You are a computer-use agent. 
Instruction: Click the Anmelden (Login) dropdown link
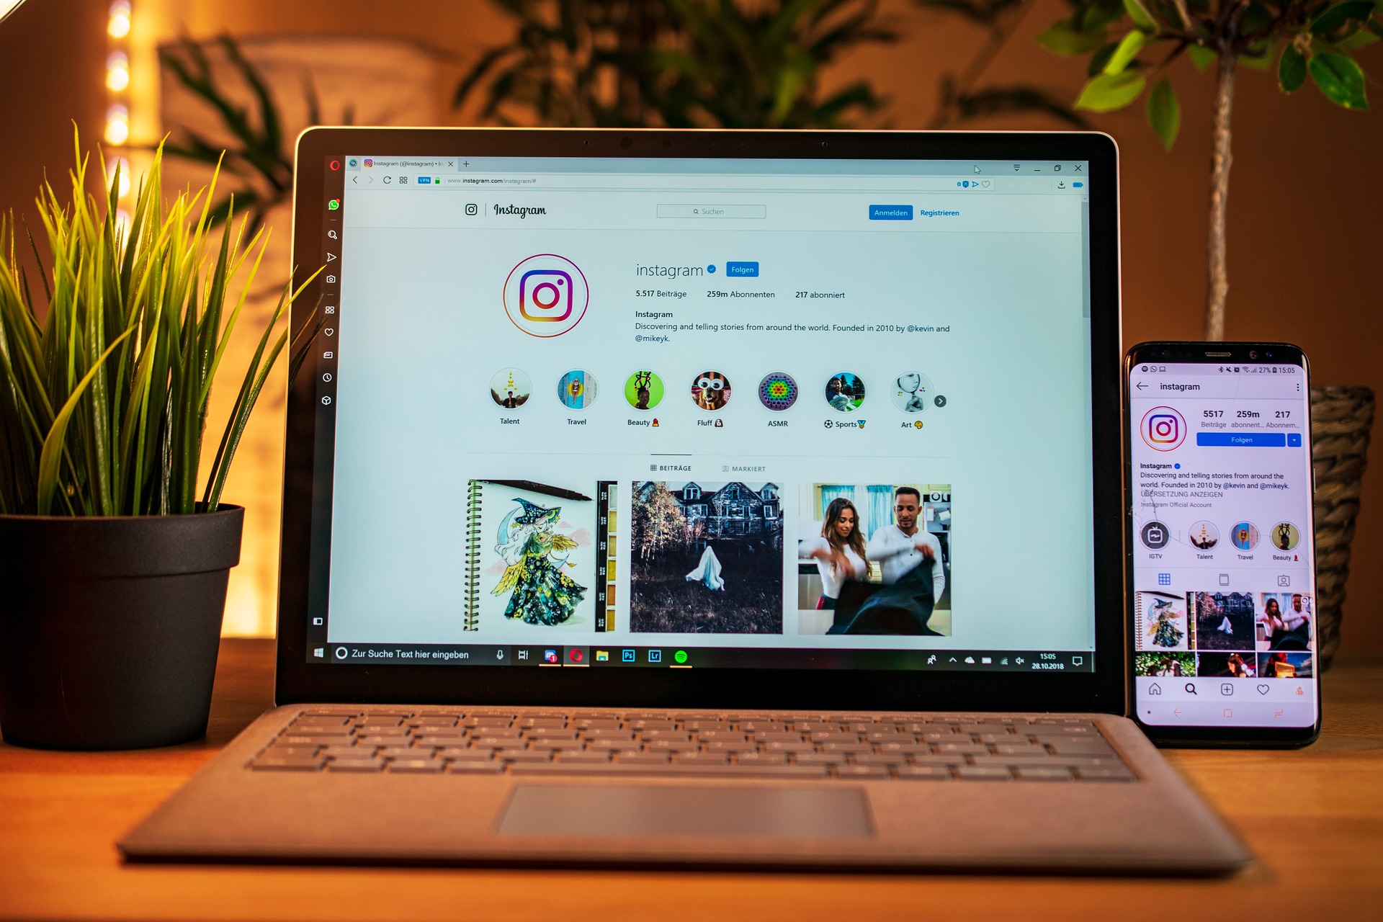pos(889,213)
